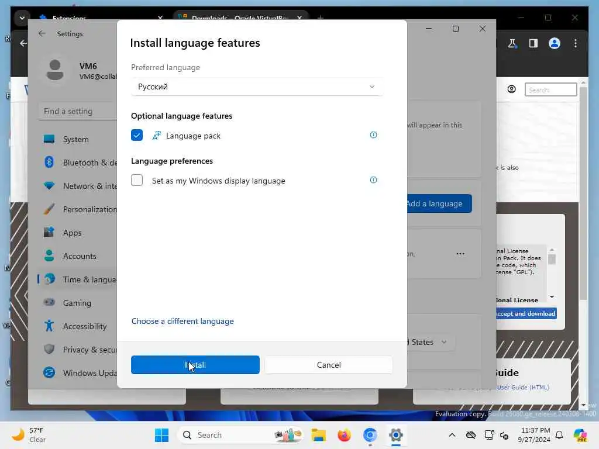Select Time & language in sidebar
The image size is (599, 449).
coord(77,279)
